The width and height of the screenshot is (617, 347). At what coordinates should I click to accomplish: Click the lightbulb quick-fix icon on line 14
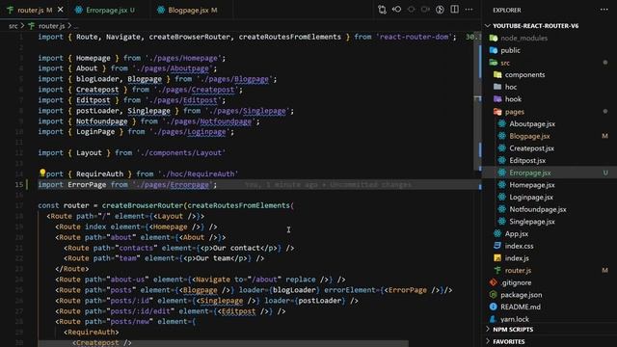[42, 173]
